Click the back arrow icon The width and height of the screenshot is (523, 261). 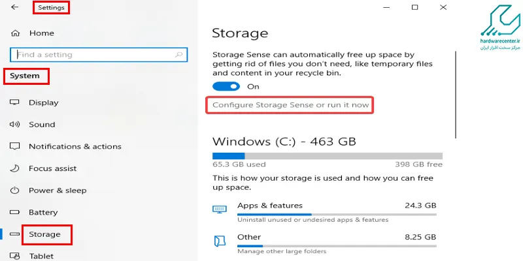tap(14, 7)
